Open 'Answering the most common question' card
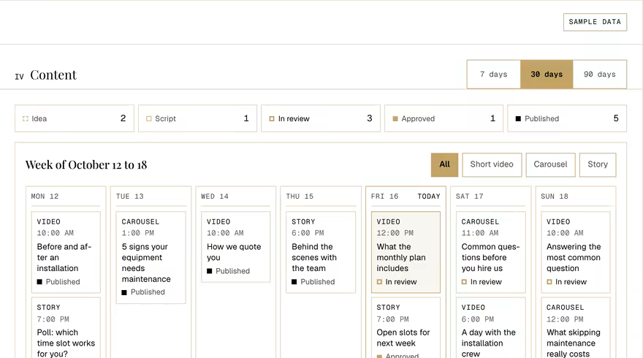Viewport: 643px width, 358px height. [x=576, y=252]
